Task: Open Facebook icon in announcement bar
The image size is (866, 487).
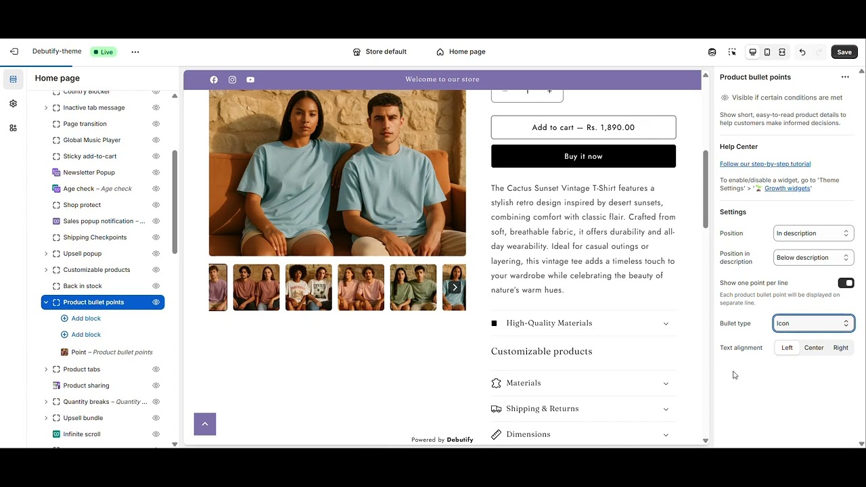Action: (214, 80)
